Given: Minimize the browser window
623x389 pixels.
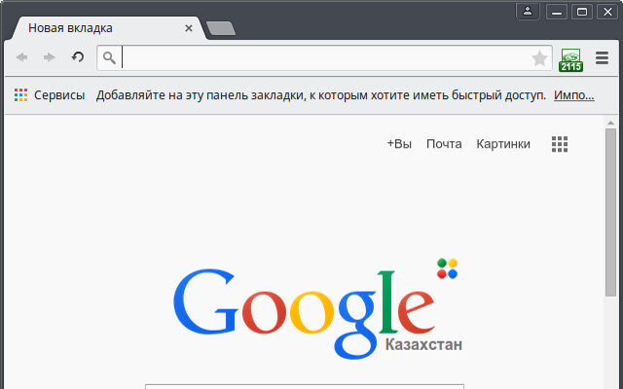Looking at the screenshot, I should pyautogui.click(x=557, y=12).
